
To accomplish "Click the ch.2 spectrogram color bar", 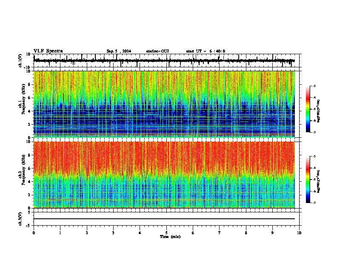I will coord(308,180).
